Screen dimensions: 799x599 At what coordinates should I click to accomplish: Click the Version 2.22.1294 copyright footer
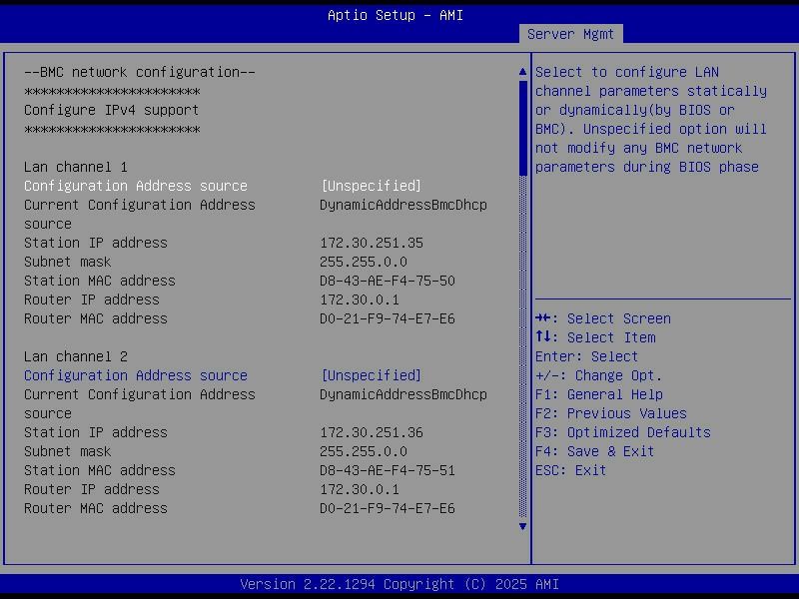(399, 584)
